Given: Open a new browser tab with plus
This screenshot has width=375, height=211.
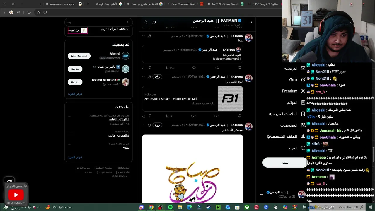Looking at the screenshot, I should click(40, 4).
